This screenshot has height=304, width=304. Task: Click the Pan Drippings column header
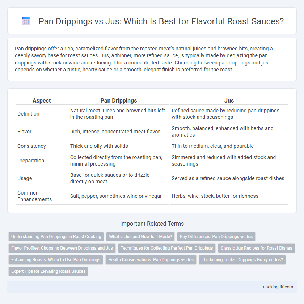click(x=119, y=100)
